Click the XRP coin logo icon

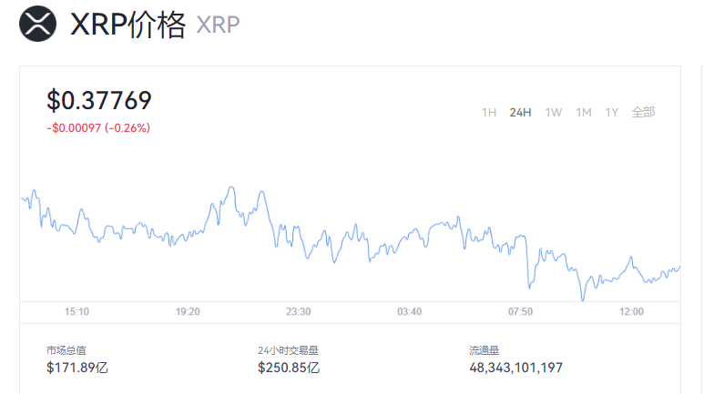click(37, 24)
